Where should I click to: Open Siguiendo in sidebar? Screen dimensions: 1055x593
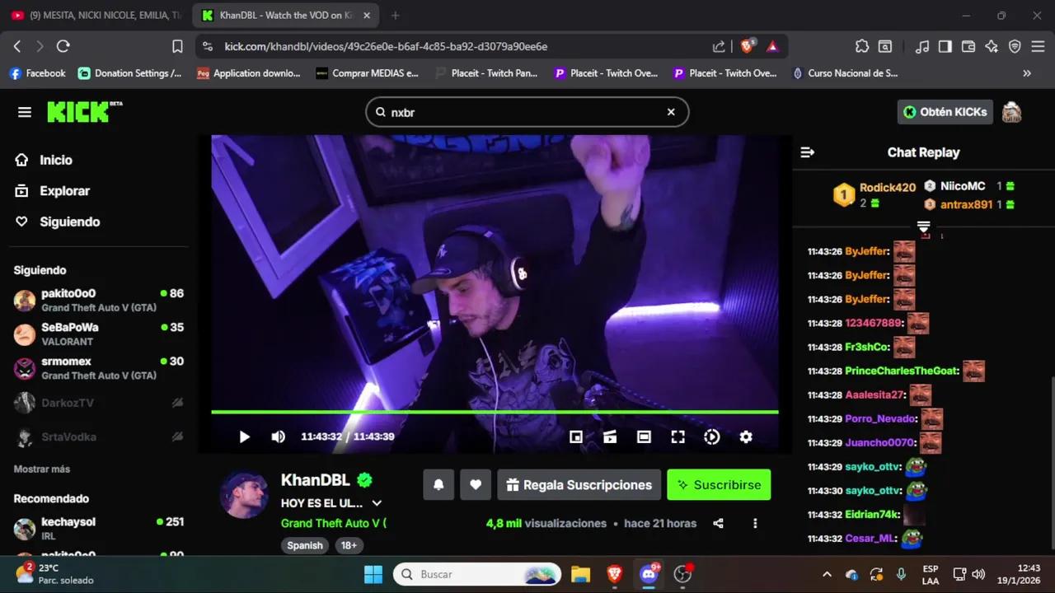(x=58, y=222)
